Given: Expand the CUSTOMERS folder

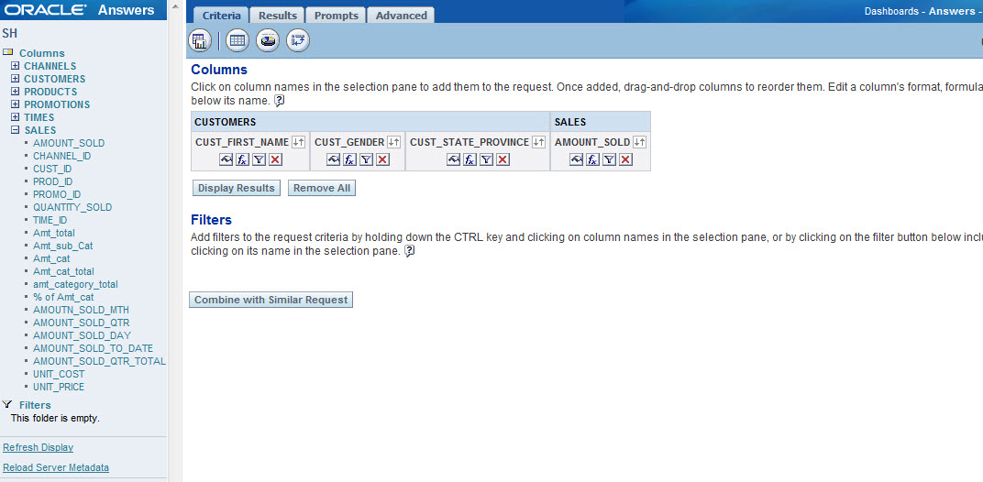Looking at the screenshot, I should [x=15, y=79].
